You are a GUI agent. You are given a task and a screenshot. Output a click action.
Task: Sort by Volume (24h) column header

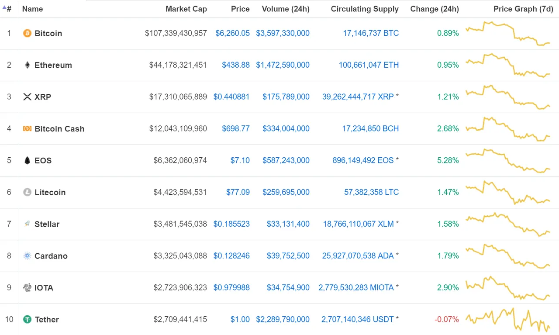click(x=286, y=9)
